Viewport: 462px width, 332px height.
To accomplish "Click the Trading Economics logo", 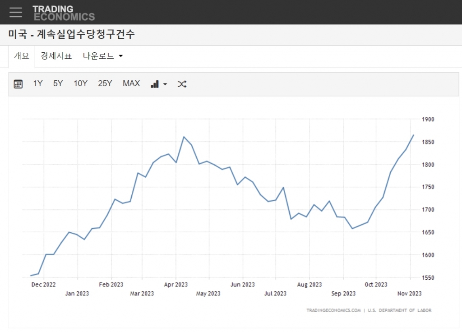I will pyautogui.click(x=63, y=13).
